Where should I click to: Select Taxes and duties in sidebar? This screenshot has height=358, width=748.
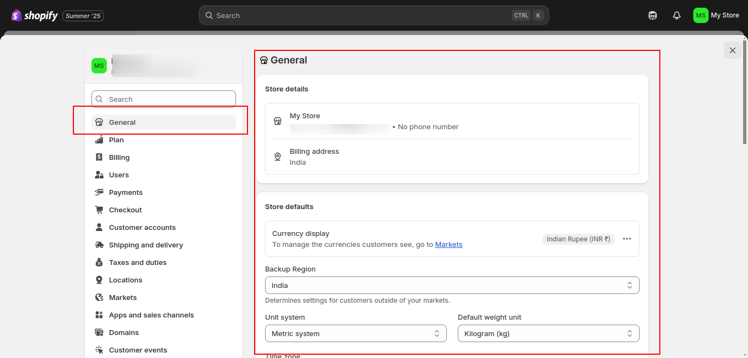137,263
